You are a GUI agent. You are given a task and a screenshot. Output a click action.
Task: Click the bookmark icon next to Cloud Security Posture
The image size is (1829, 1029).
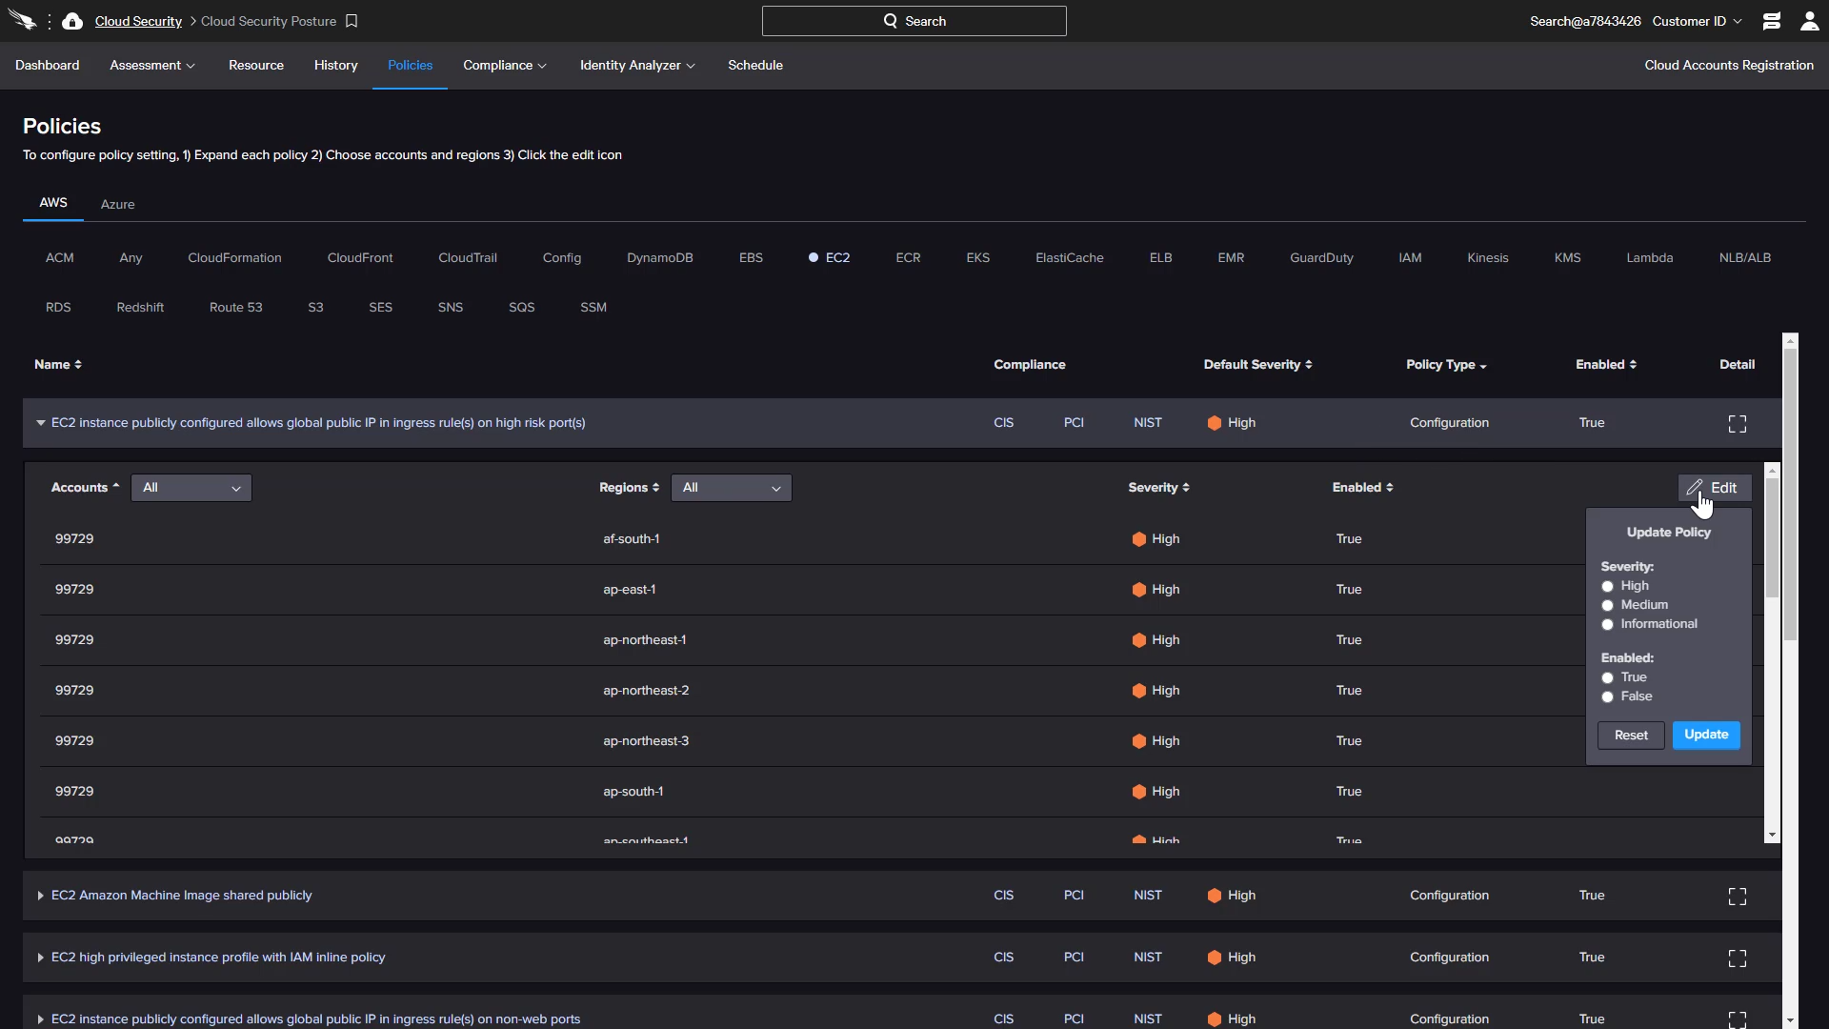click(352, 20)
